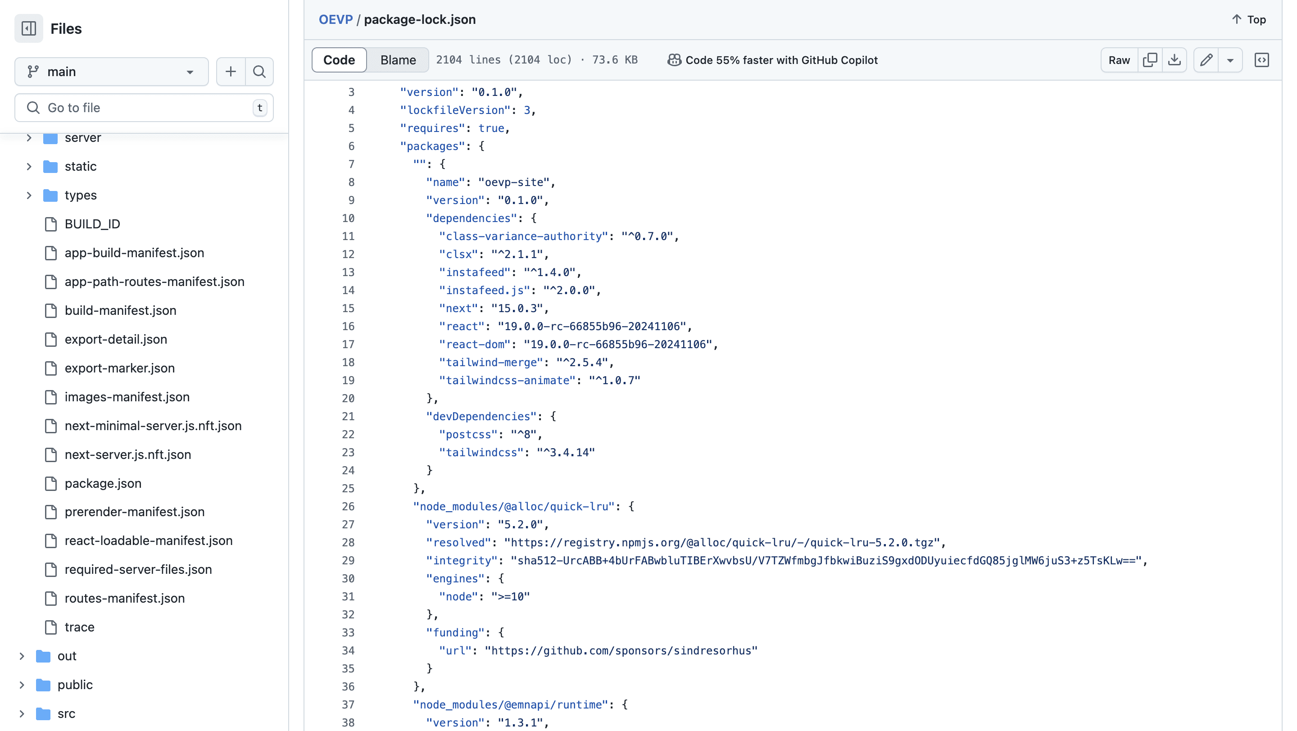The height and width of the screenshot is (731, 1297).
Task: Click the add file plus icon
Action: click(231, 72)
